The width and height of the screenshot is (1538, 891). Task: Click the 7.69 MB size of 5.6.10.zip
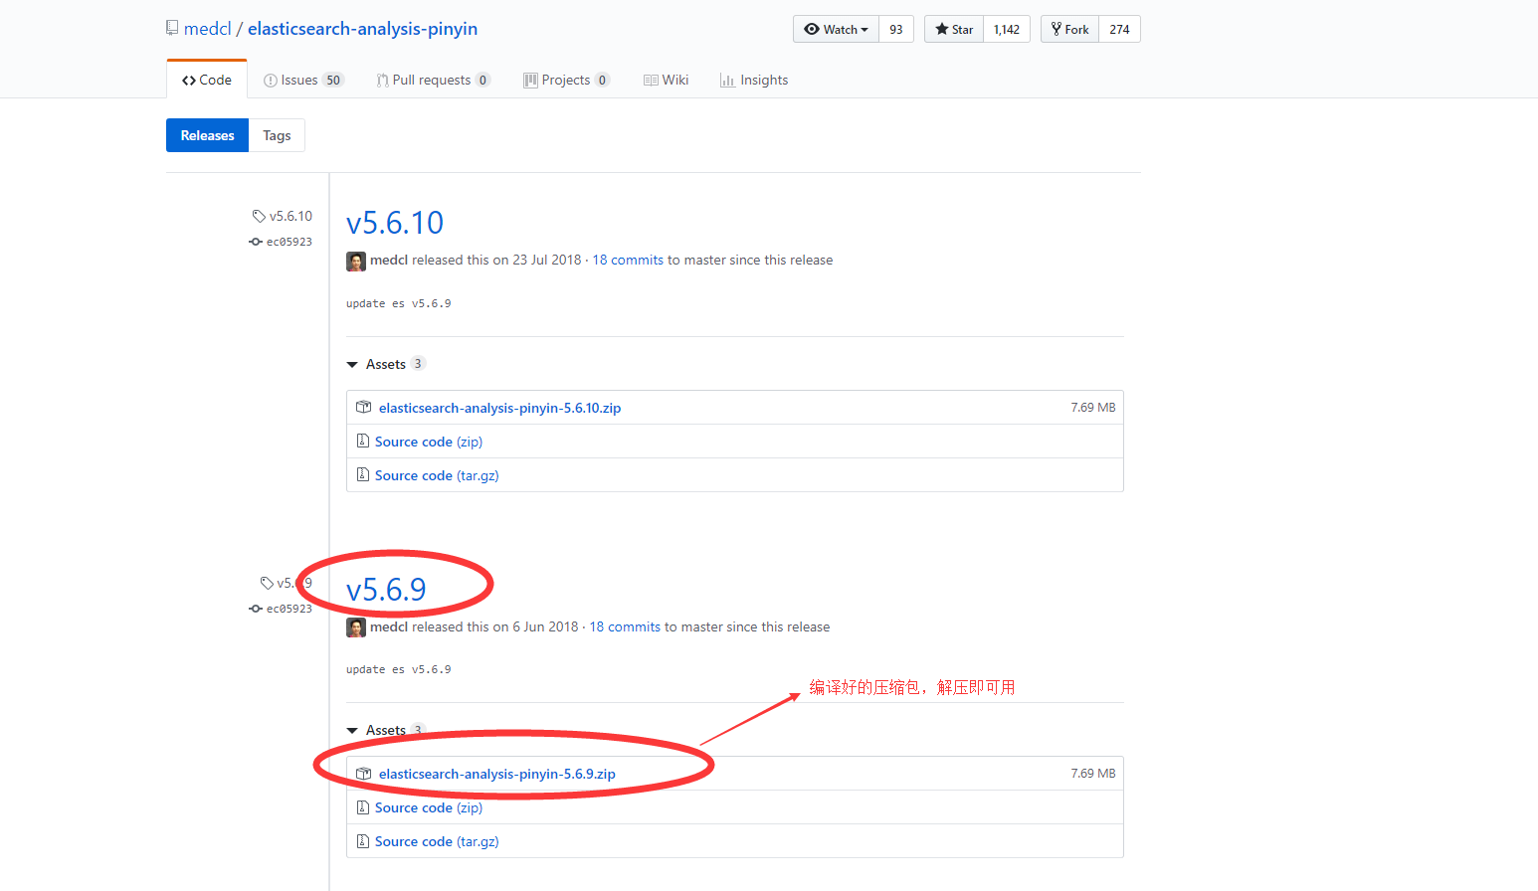pos(1092,408)
